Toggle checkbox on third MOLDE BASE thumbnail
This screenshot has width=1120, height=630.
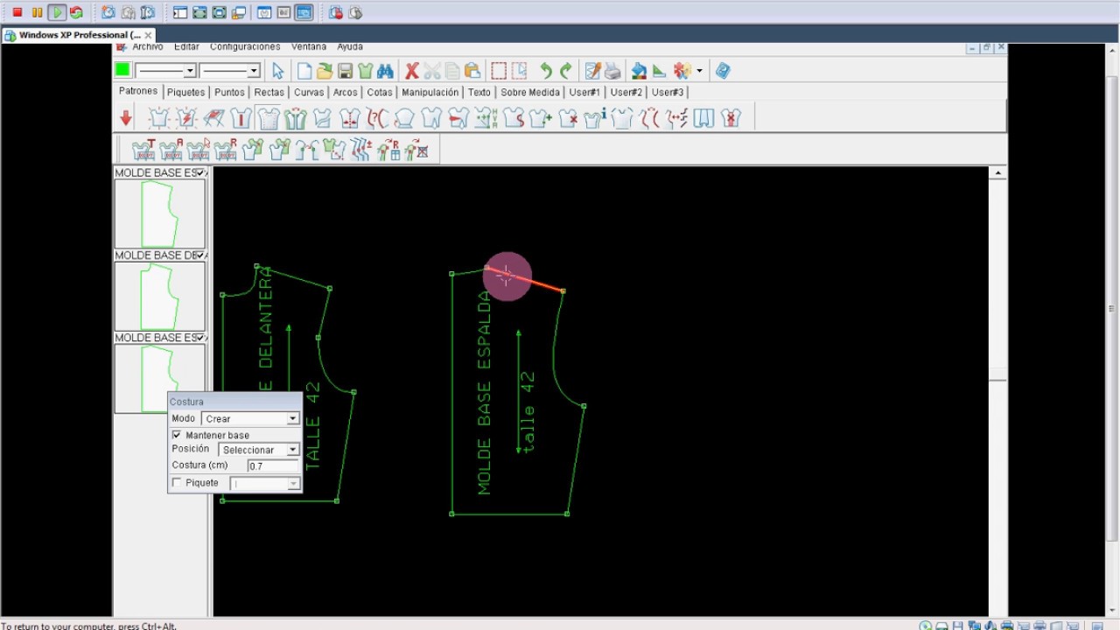200,337
